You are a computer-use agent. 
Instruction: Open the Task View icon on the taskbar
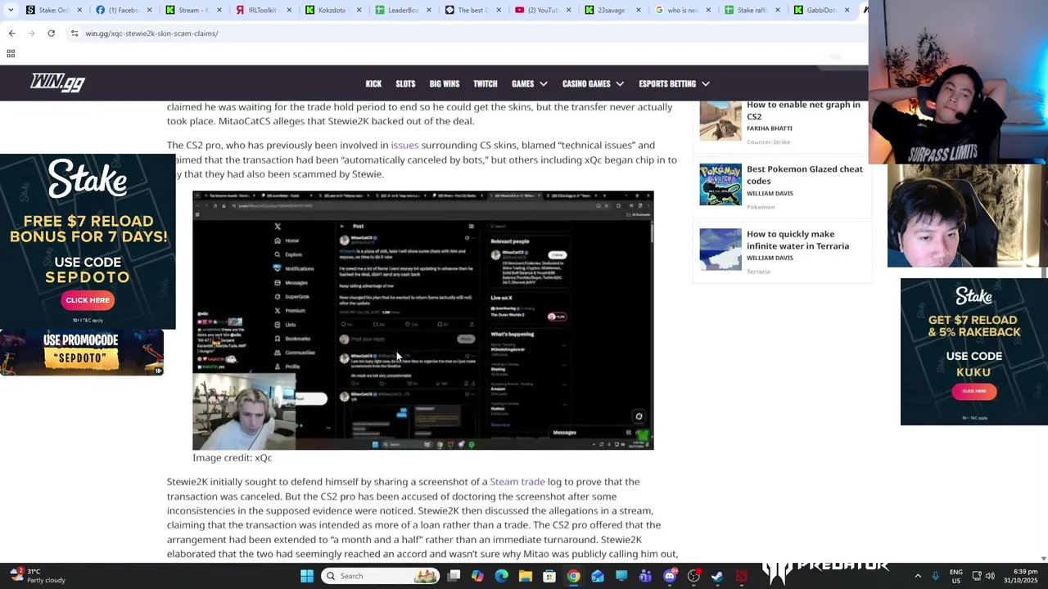(454, 576)
